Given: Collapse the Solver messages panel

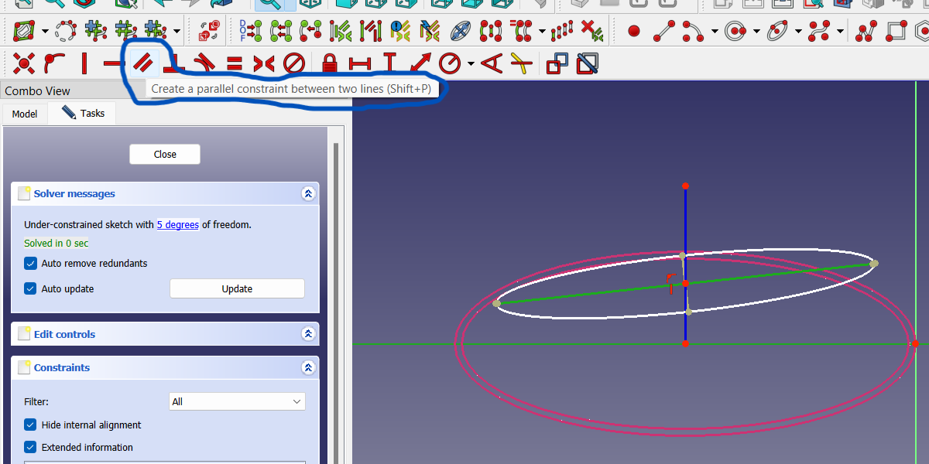Looking at the screenshot, I should click(308, 193).
